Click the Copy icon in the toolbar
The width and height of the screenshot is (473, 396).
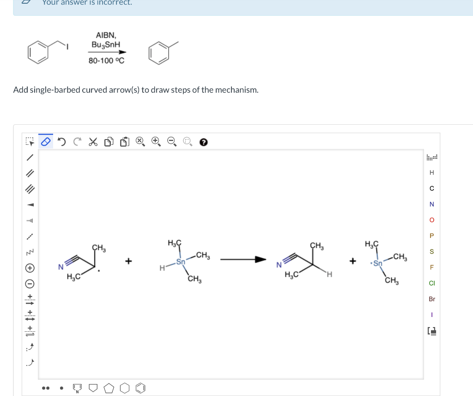[x=109, y=142]
